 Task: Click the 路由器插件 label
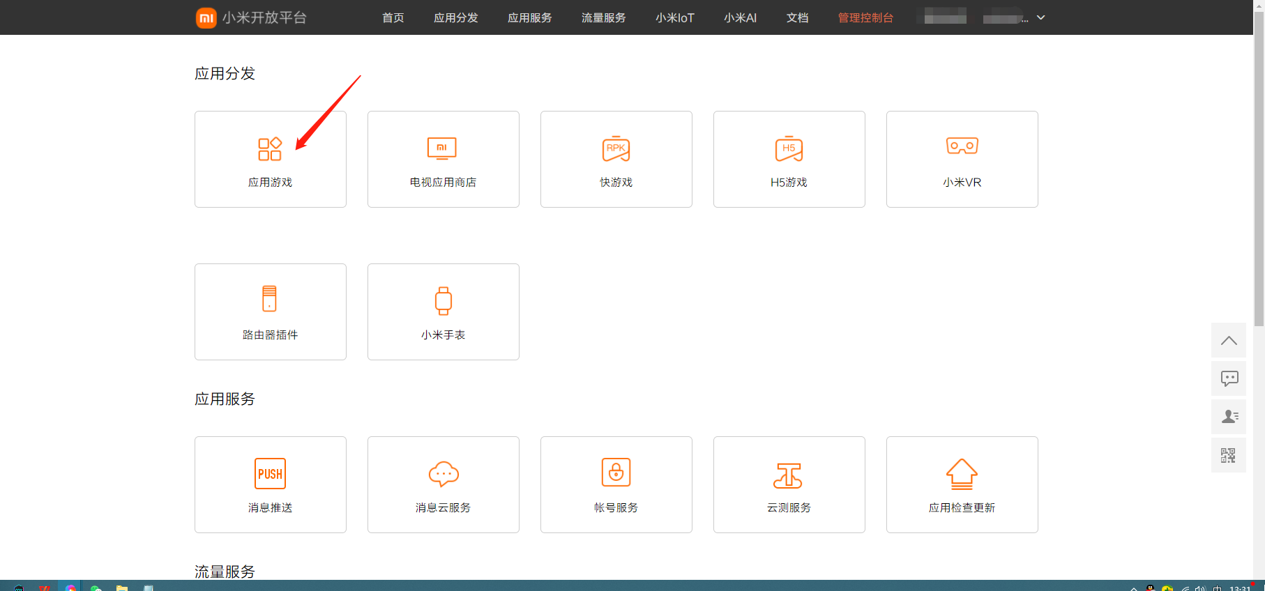pos(270,335)
